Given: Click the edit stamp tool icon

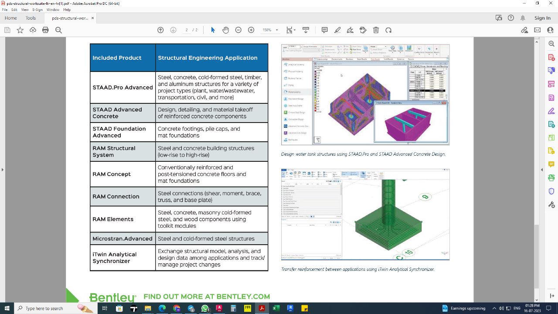Looking at the screenshot, I should (x=363, y=30).
